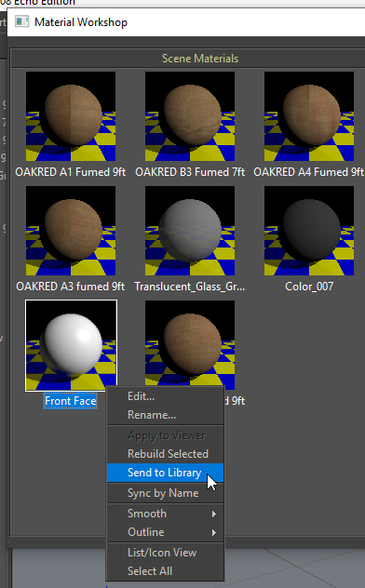Select the OAKRED B3 Fumed 7ft material thumbnail
The height and width of the screenshot is (588, 365).
coord(190,116)
